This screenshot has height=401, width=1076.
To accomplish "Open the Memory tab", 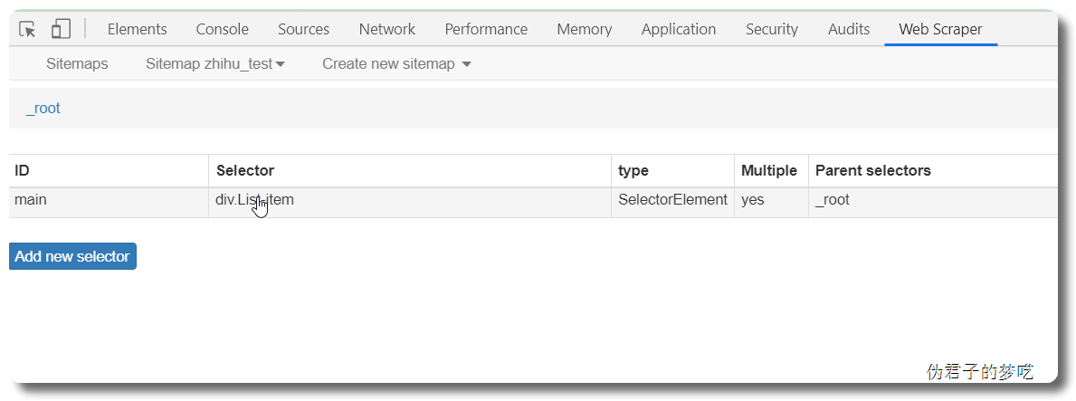I will tap(584, 29).
